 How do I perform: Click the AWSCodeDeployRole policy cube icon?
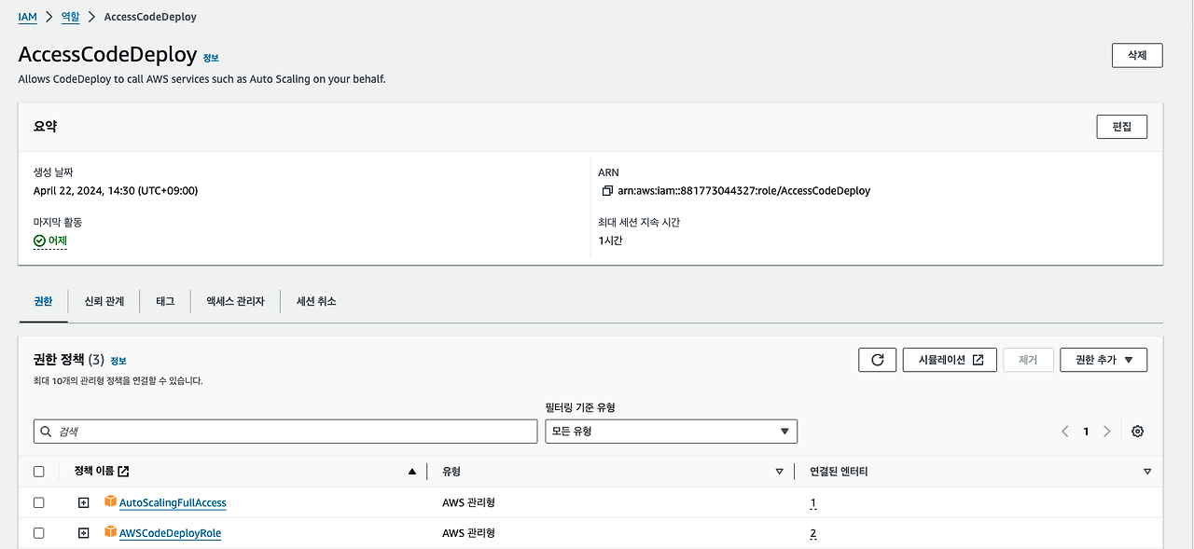[x=110, y=533]
